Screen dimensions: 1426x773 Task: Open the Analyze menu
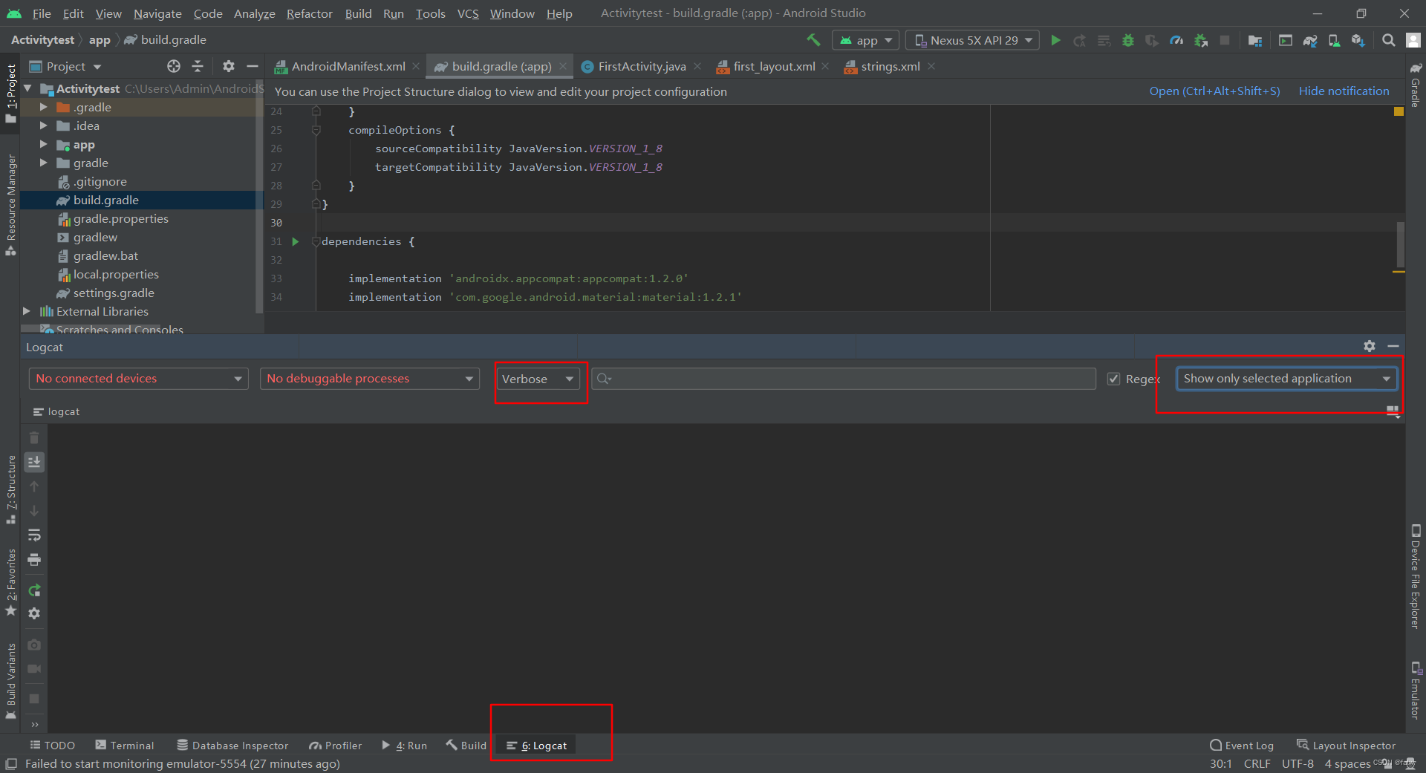point(254,13)
